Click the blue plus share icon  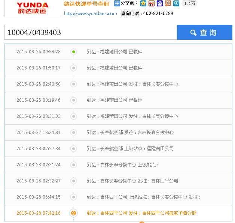point(117,4)
